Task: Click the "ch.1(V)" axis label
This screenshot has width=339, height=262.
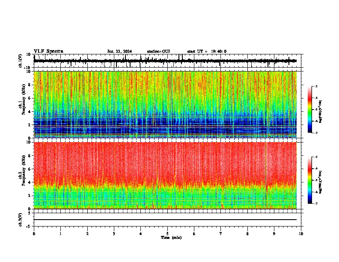Action: pos(21,61)
